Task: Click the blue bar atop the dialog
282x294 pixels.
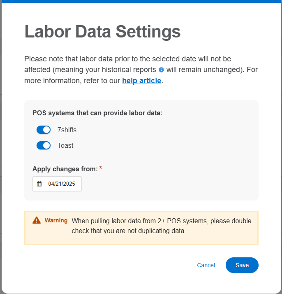Action: (141, 1)
